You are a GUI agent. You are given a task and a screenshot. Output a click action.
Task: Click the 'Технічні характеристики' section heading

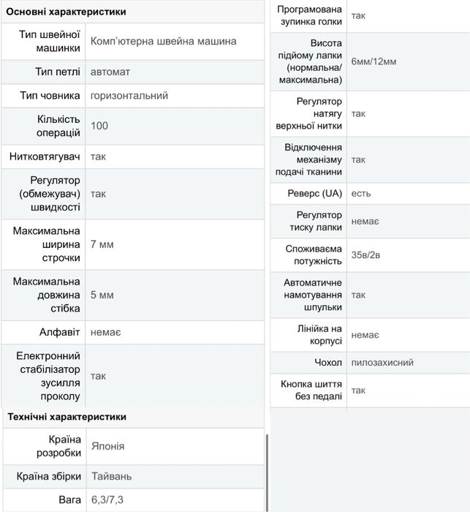coord(67,417)
